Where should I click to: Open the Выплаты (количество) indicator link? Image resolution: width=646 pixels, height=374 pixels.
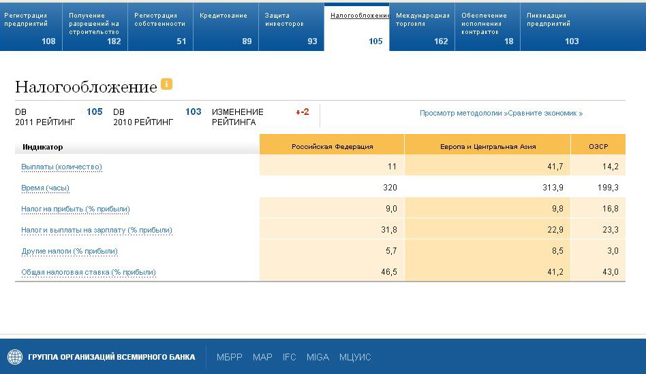[x=61, y=167]
